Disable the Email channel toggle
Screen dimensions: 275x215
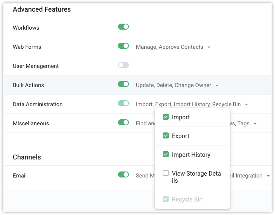[123, 174]
